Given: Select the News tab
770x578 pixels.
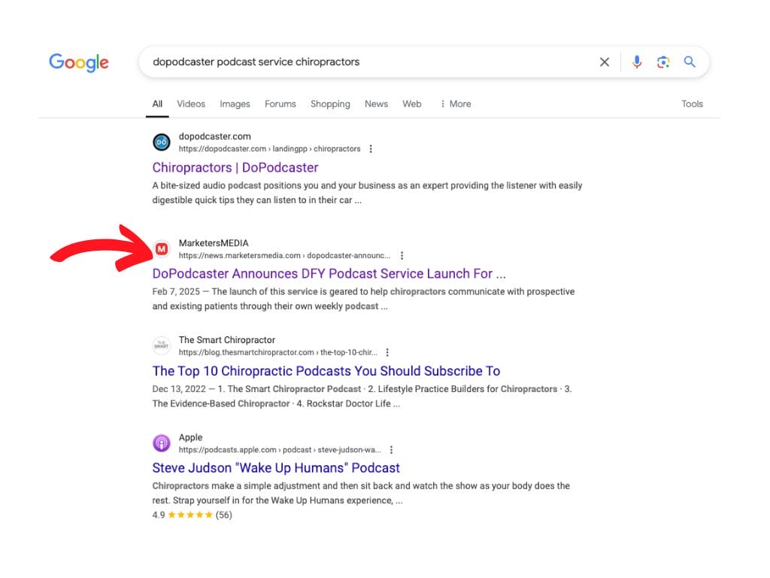Looking at the screenshot, I should [x=376, y=104].
